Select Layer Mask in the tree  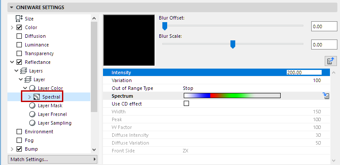point(50,106)
